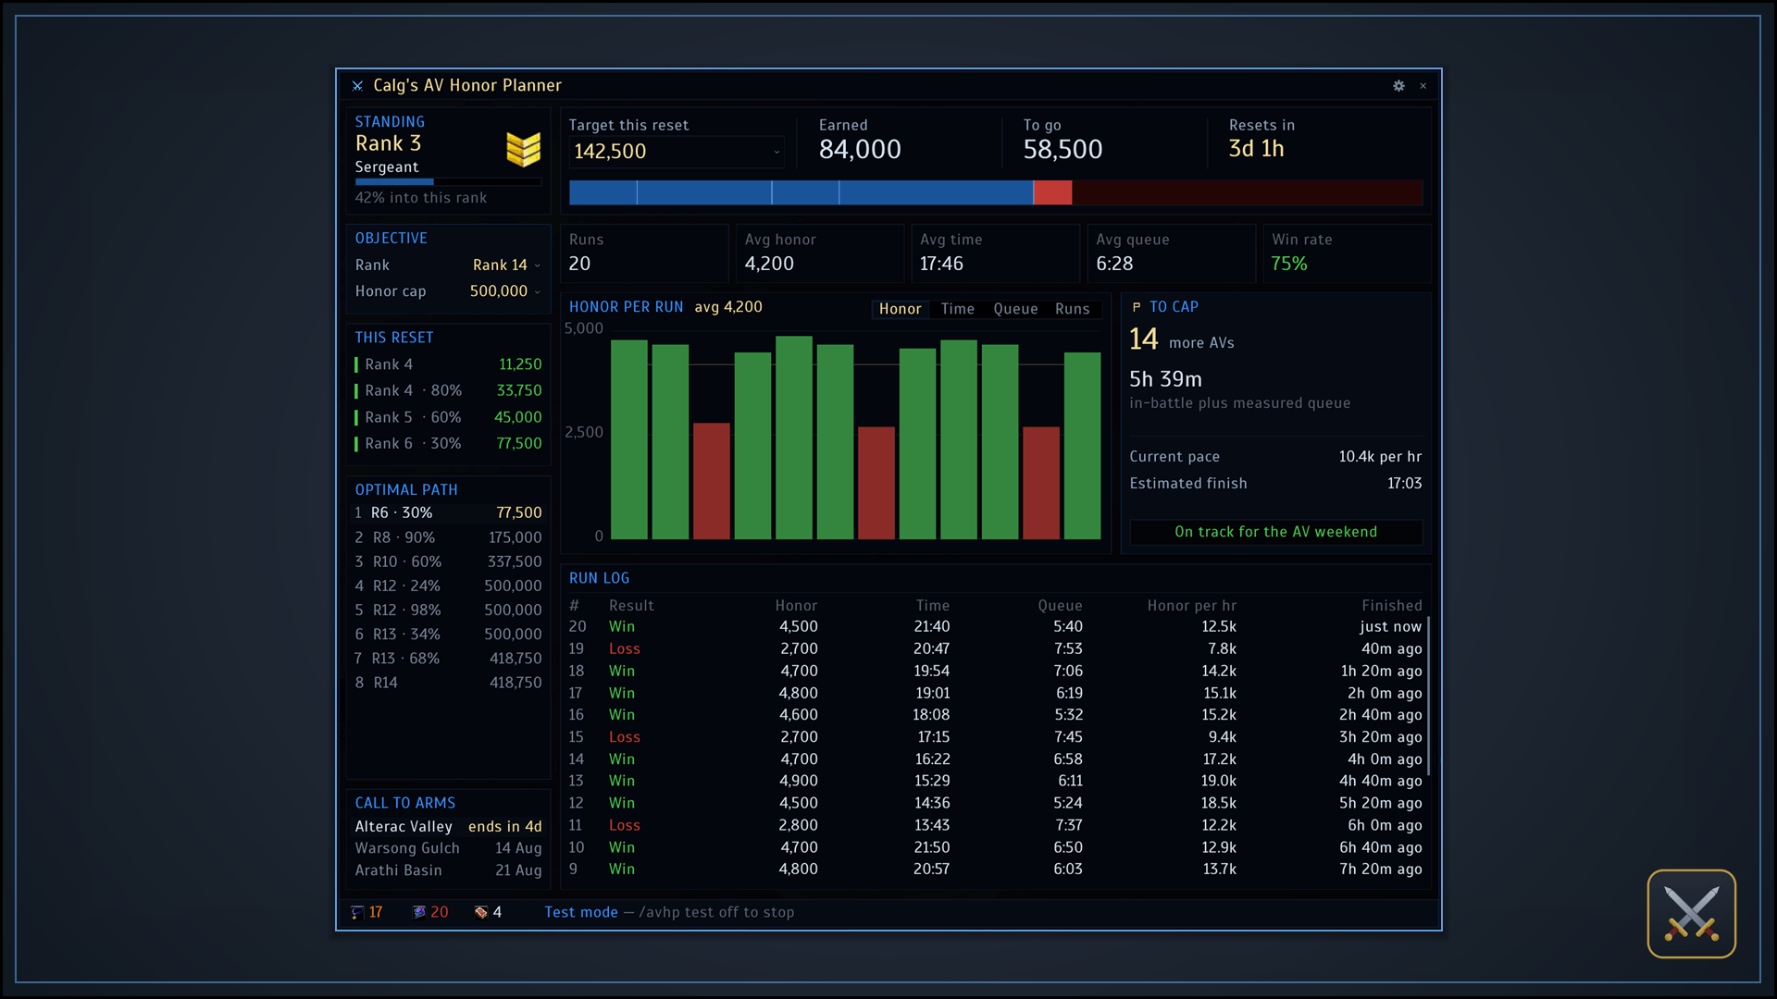Click the Test mode status link
This screenshot has width=1777, height=999.
tap(580, 912)
